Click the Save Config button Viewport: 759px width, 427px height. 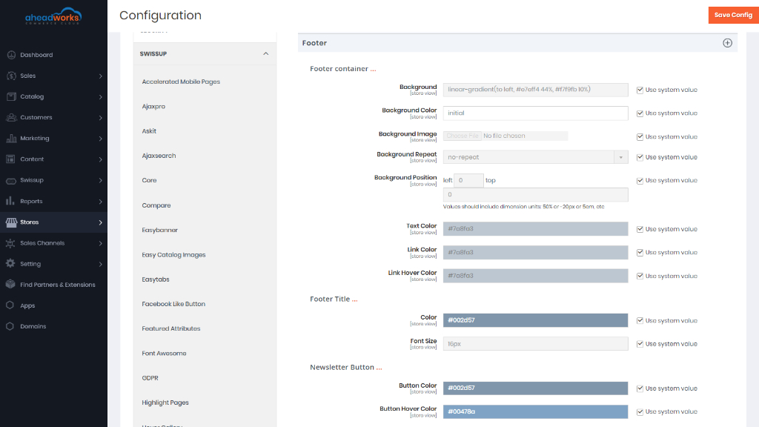[733, 15]
